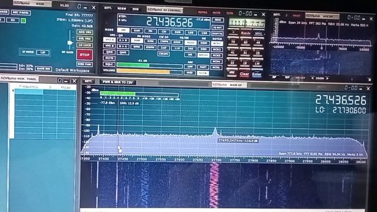Switch Aux SP view to WF tab
The height and width of the screenshot is (212, 377).
[x=287, y=77]
